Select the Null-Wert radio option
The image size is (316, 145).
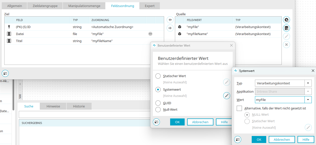pos(158,109)
